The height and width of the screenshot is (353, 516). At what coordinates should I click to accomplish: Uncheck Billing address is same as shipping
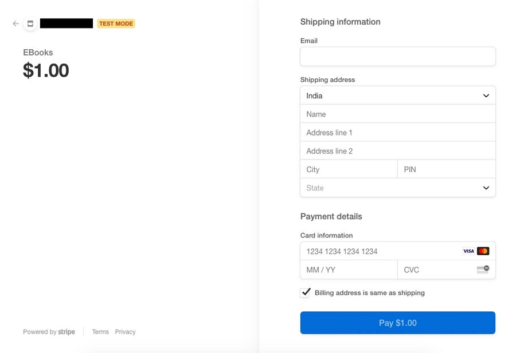point(305,292)
